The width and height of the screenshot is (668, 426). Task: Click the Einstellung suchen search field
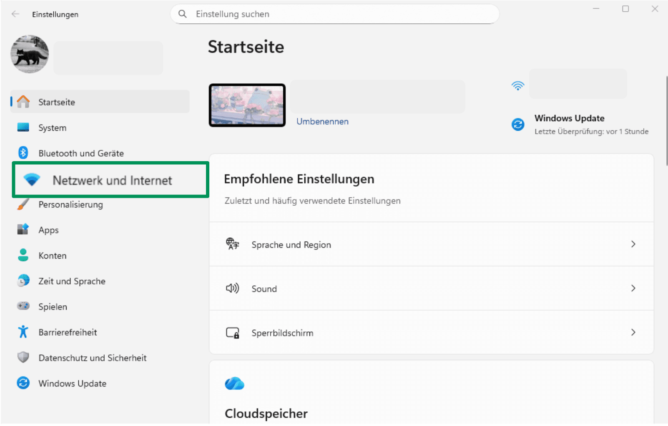point(334,14)
